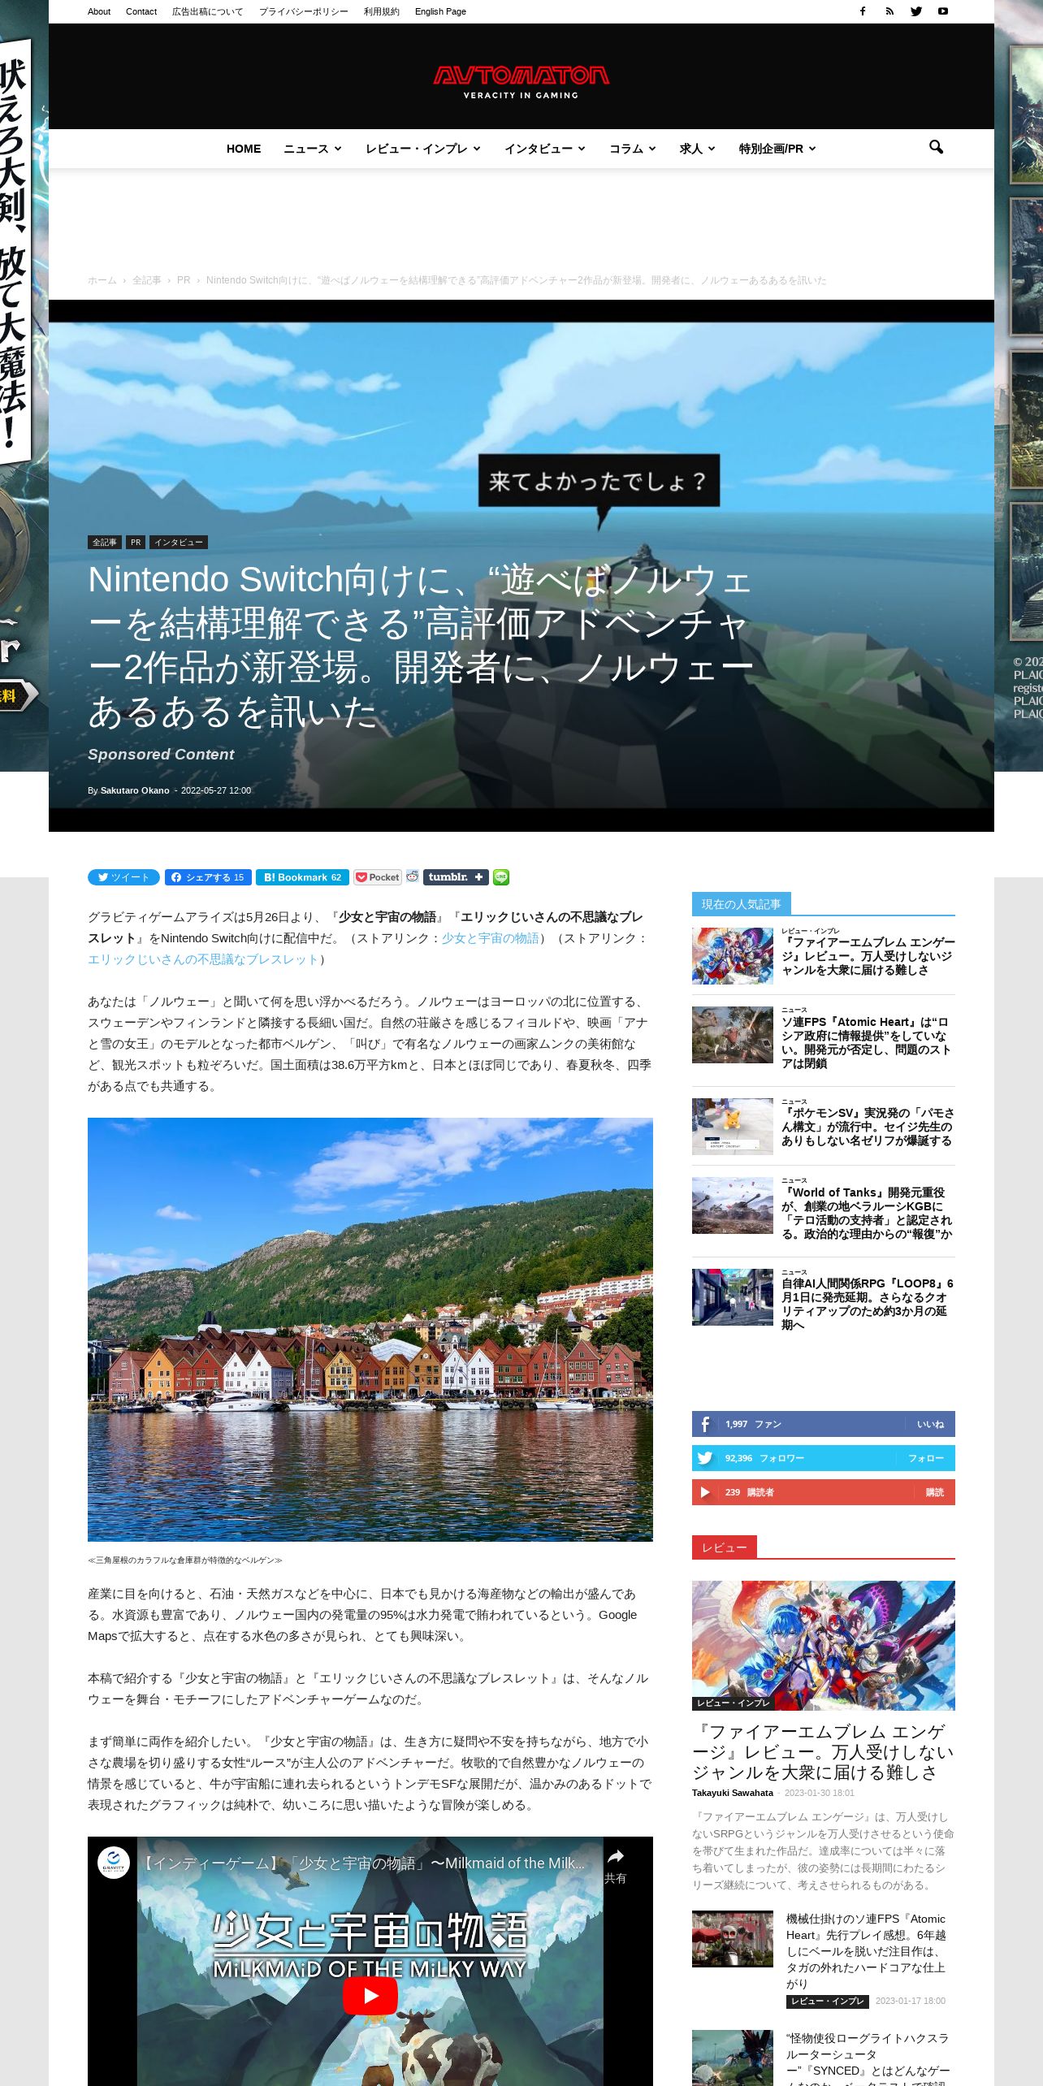The image size is (1043, 2086).
Task: Go to HOME in main navigation
Action: (x=244, y=149)
